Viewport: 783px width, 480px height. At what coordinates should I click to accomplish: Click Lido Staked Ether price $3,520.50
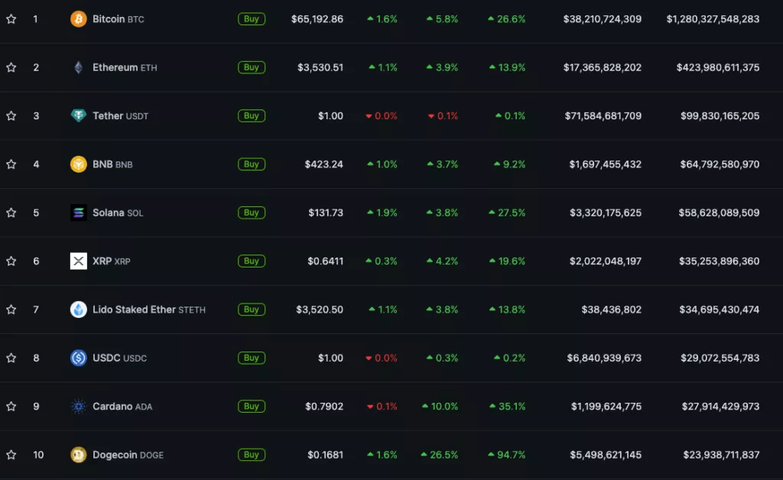click(320, 310)
